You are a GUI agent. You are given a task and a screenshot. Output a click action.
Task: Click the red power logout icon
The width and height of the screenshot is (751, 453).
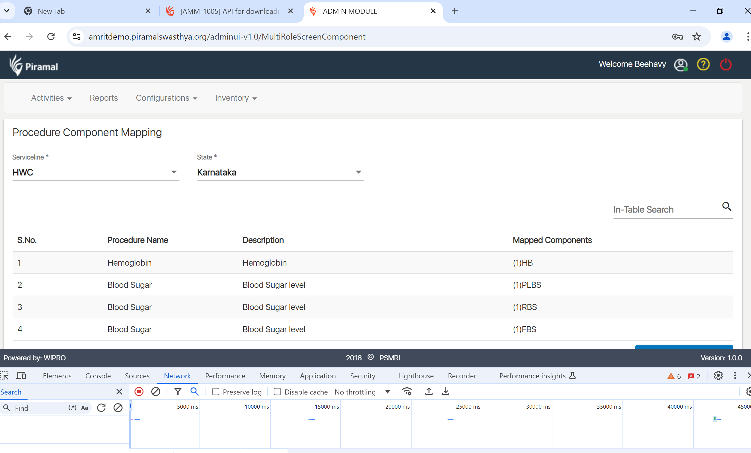726,64
